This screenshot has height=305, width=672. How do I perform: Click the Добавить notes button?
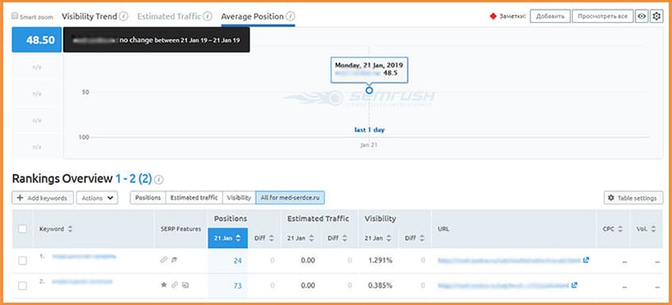click(x=551, y=16)
